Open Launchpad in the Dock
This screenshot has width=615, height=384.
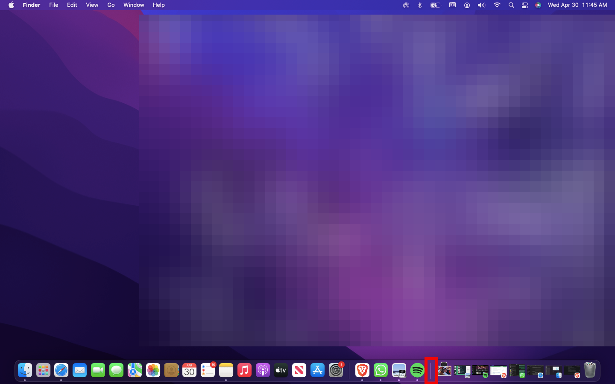(43, 370)
